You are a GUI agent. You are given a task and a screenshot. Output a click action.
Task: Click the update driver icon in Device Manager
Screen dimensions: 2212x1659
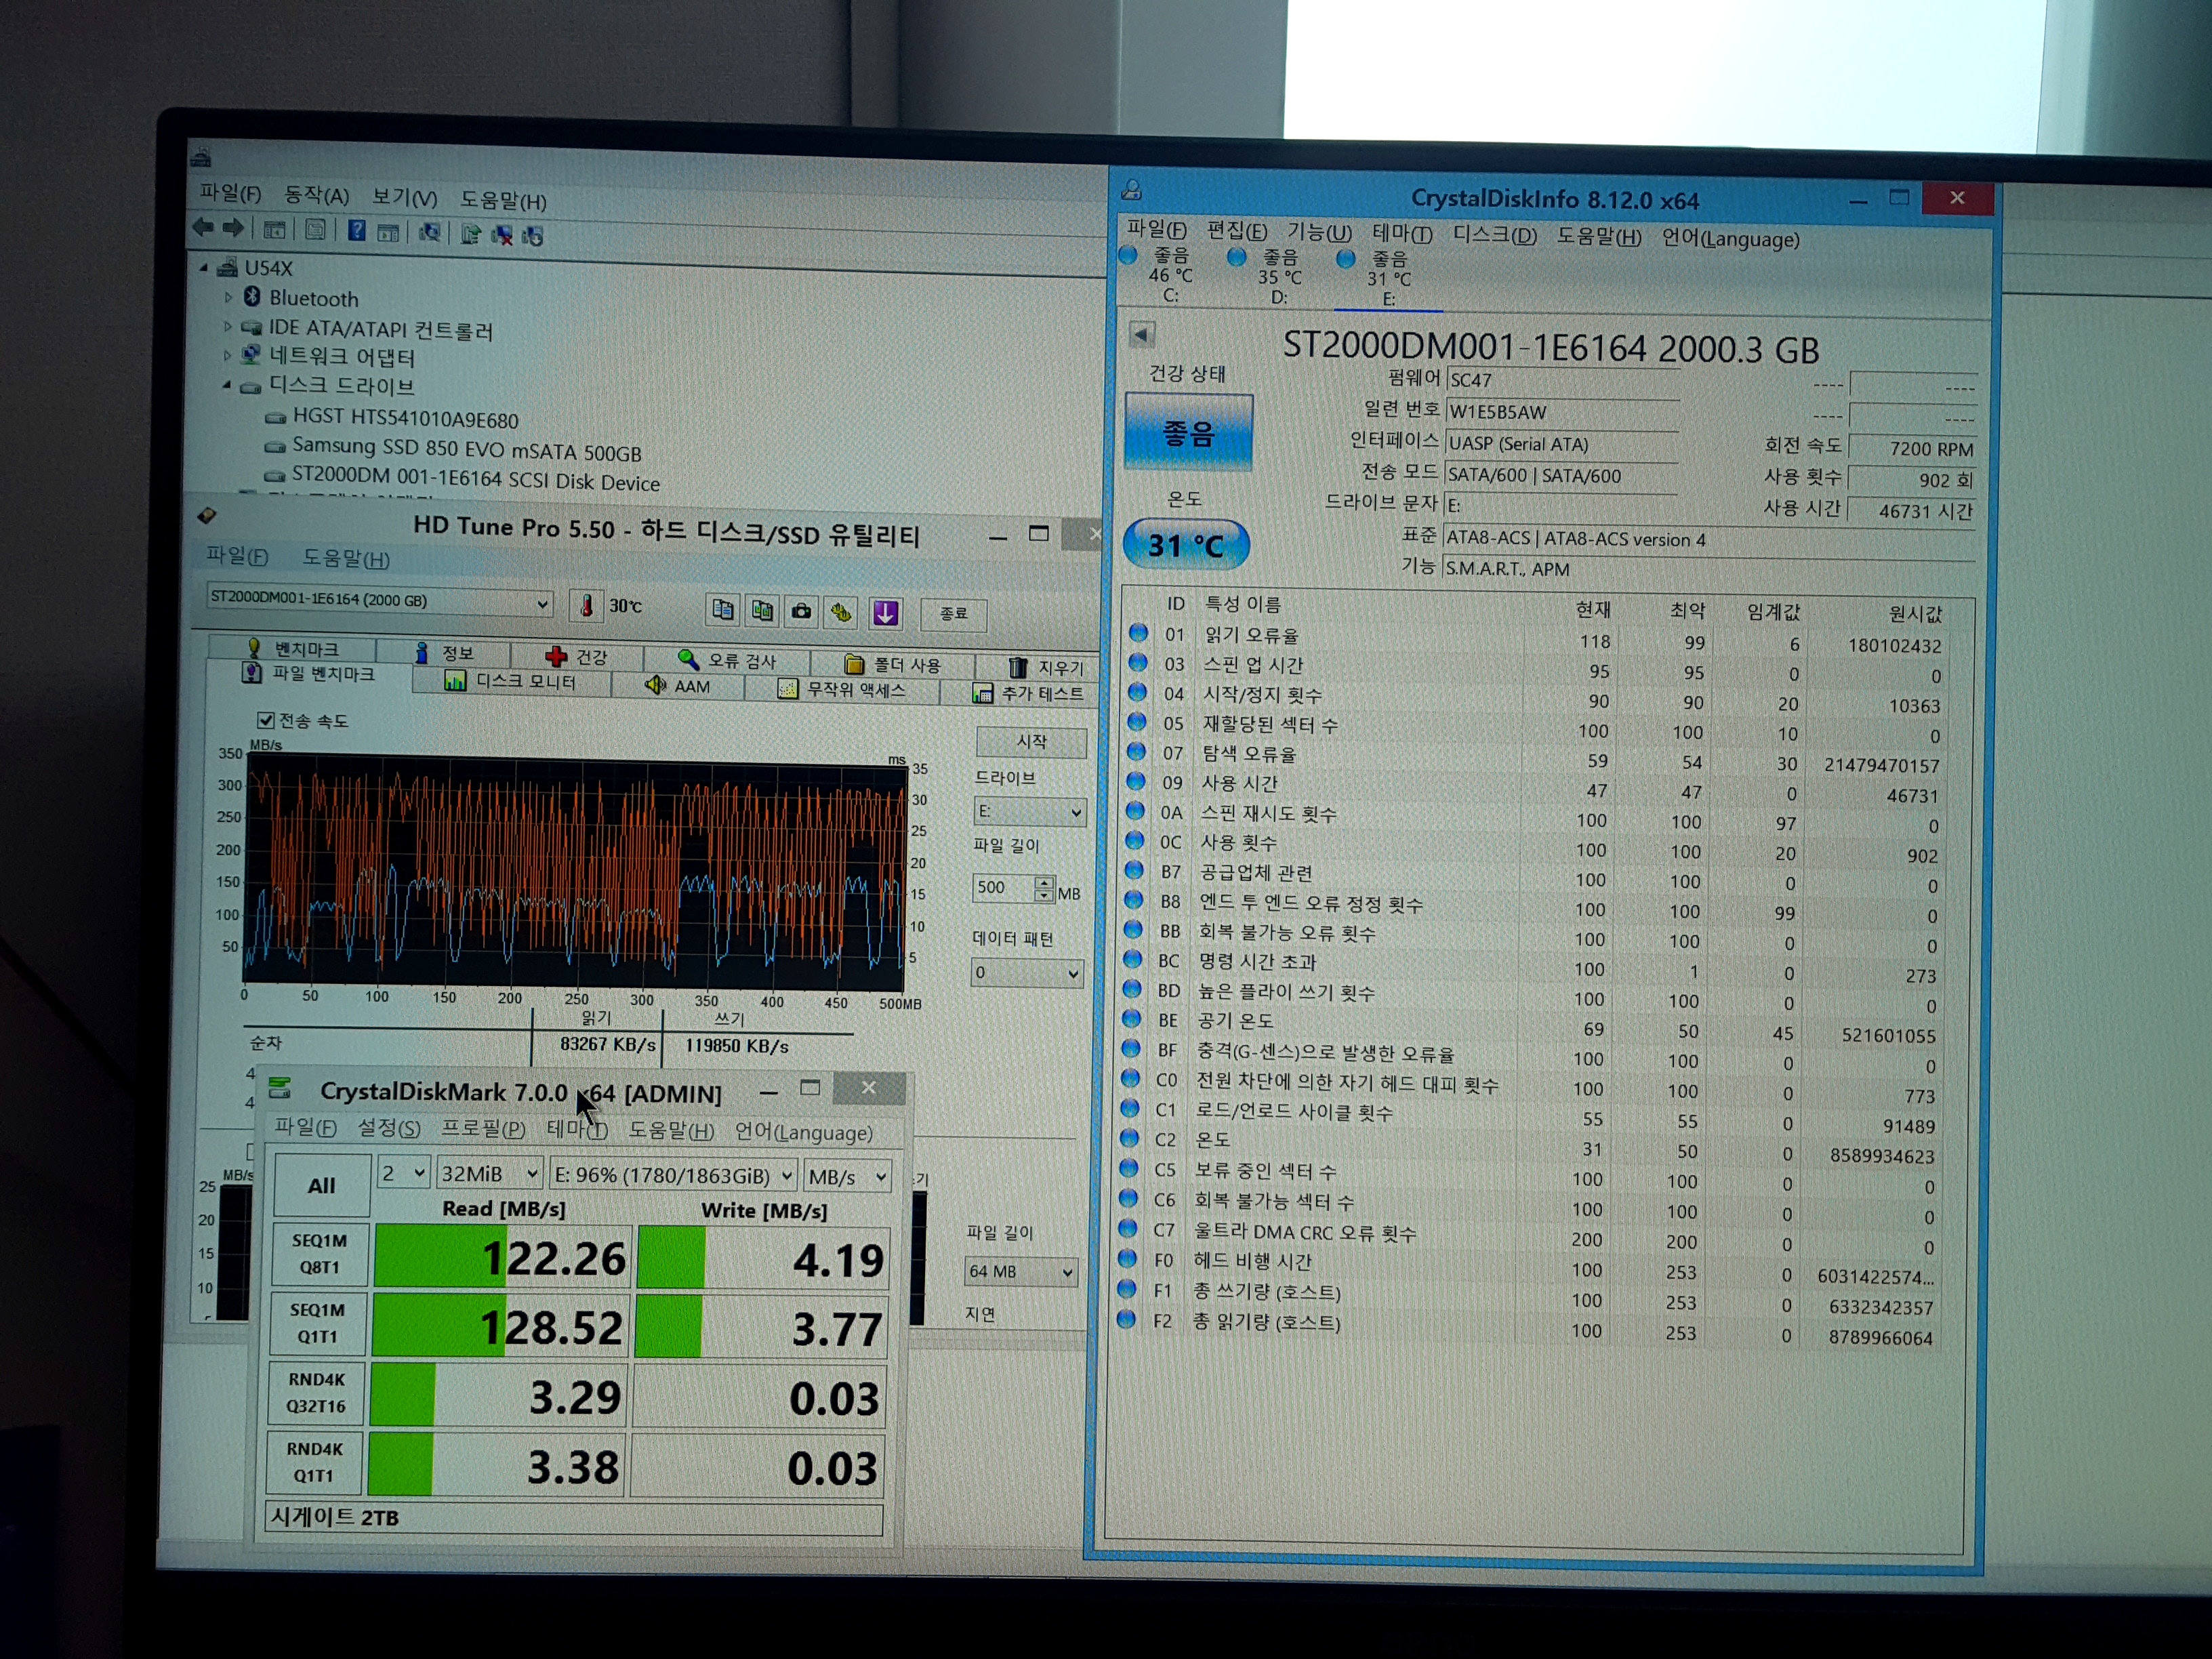[471, 234]
